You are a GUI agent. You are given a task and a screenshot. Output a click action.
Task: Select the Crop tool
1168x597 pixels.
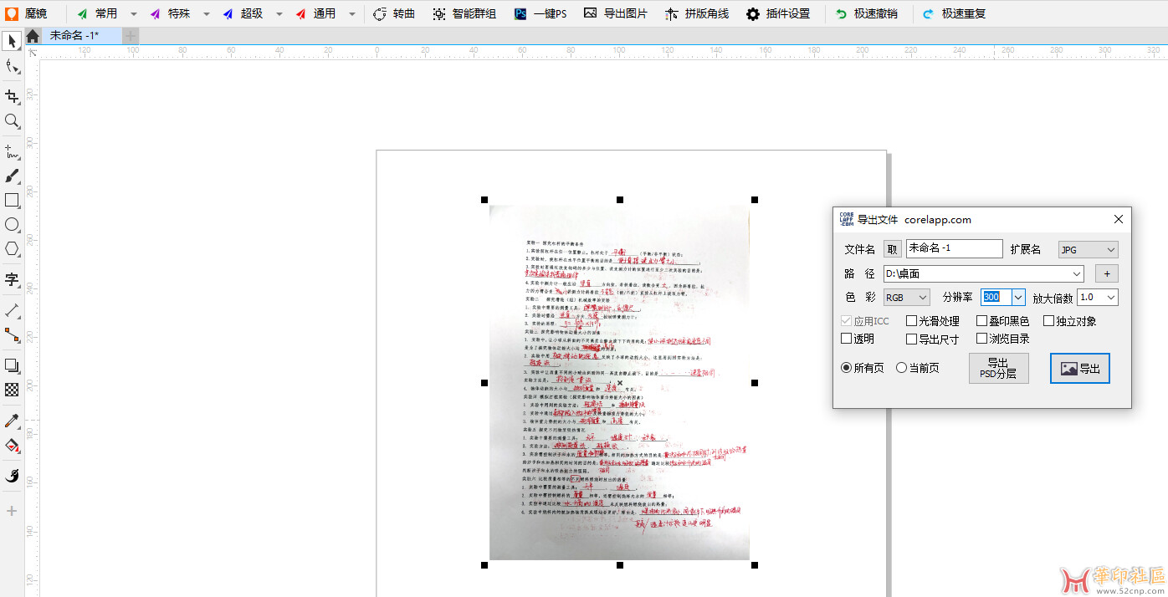(x=12, y=97)
